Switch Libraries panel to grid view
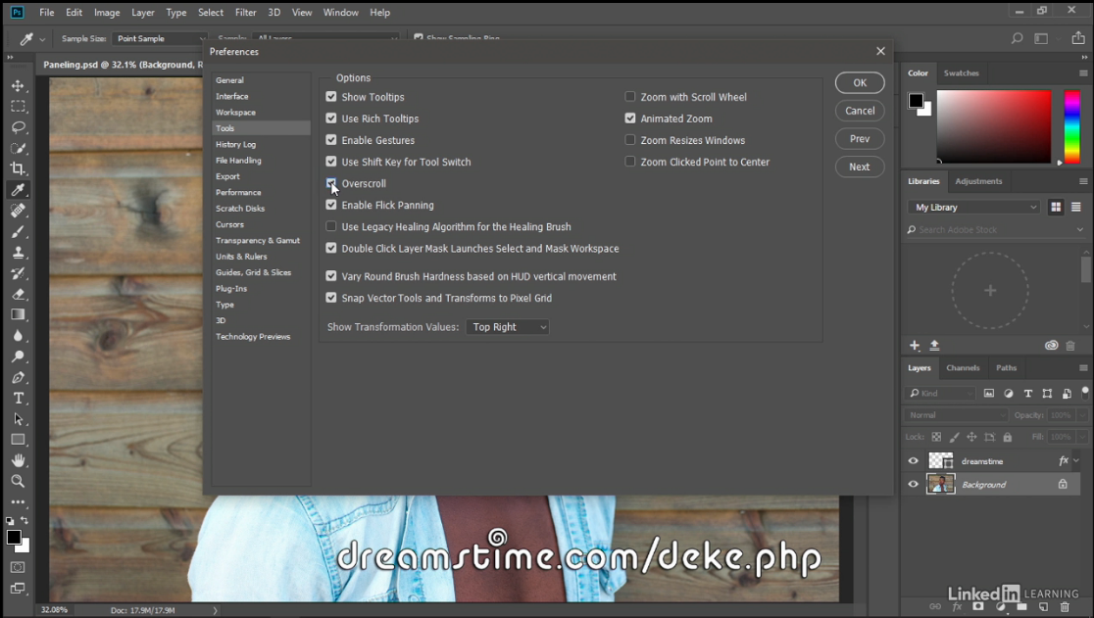 coord(1056,207)
